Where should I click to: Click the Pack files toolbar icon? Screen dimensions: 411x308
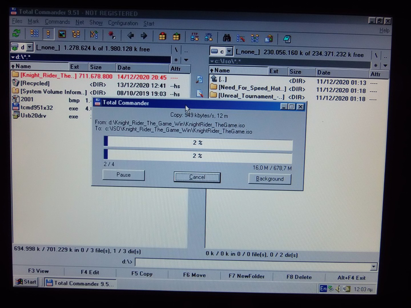point(162,36)
